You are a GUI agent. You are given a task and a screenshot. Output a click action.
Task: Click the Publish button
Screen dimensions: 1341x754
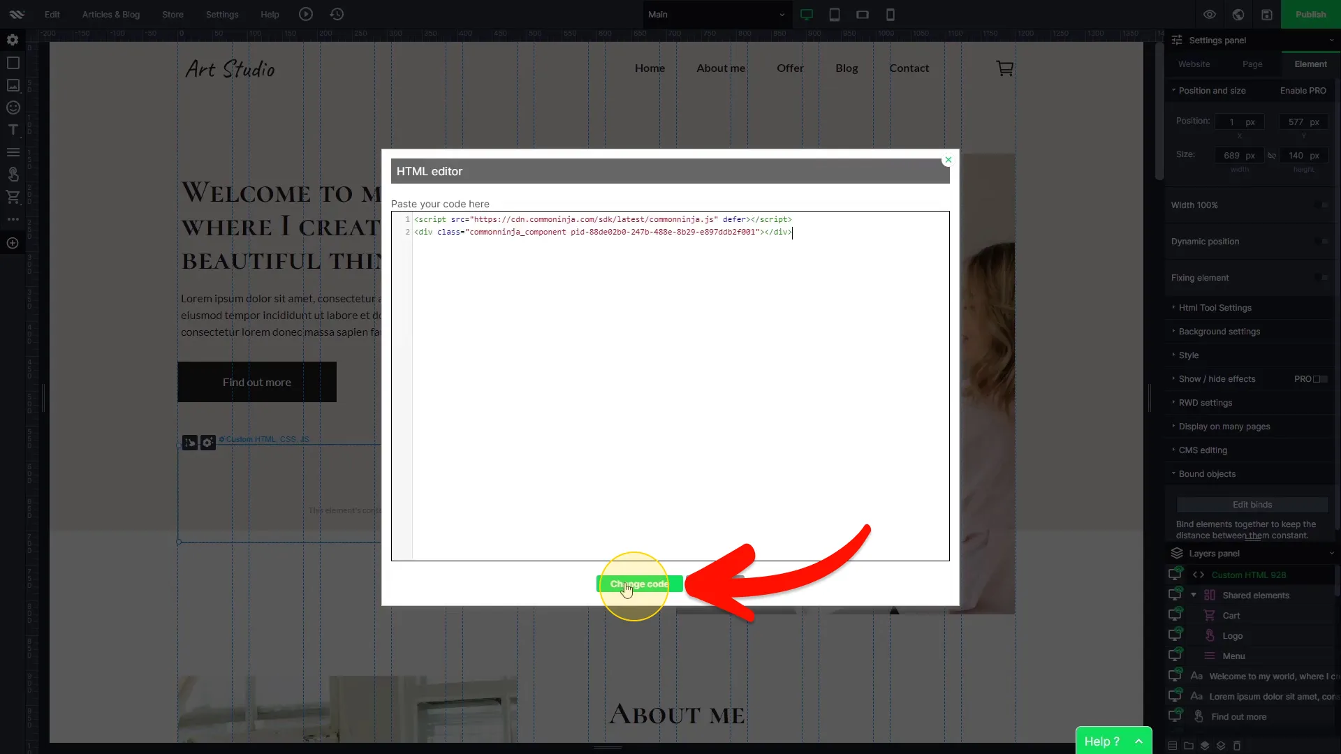click(1311, 15)
